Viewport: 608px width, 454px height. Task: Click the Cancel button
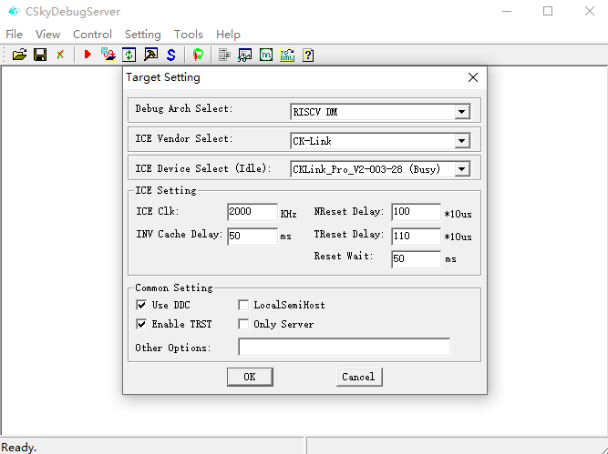(358, 377)
